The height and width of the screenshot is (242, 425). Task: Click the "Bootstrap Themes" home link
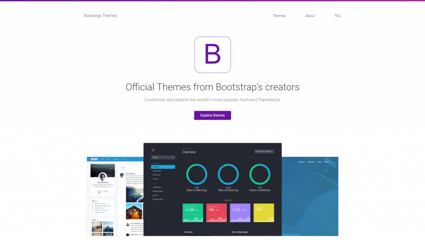point(100,15)
